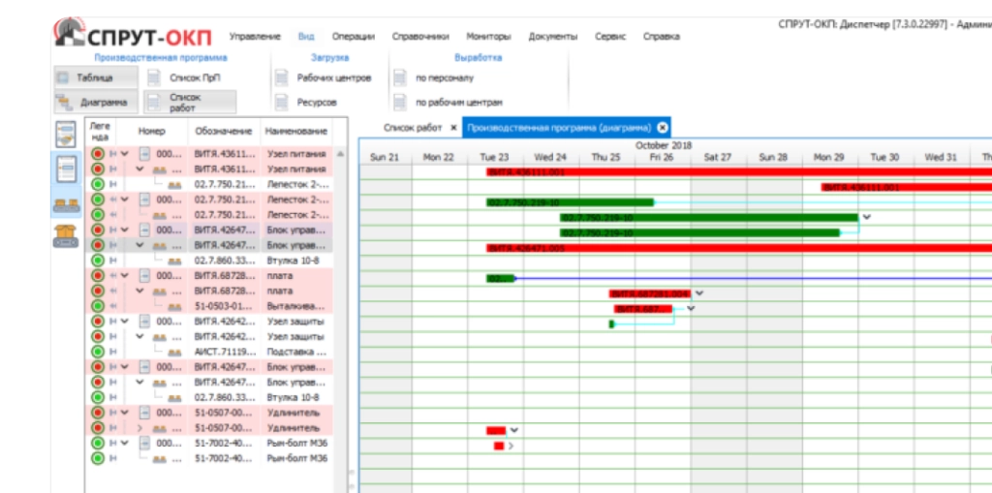Open the Вид menu

point(306,37)
